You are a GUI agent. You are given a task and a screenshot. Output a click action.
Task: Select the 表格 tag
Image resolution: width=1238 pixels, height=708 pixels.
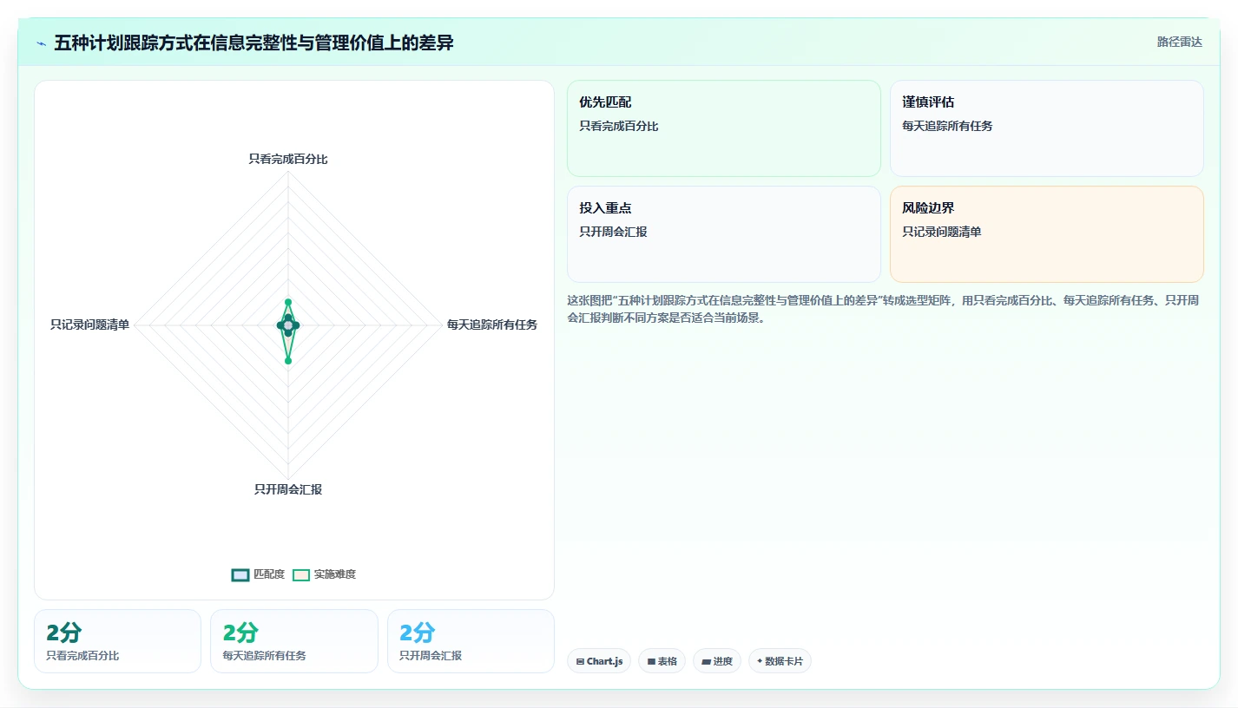tap(662, 661)
